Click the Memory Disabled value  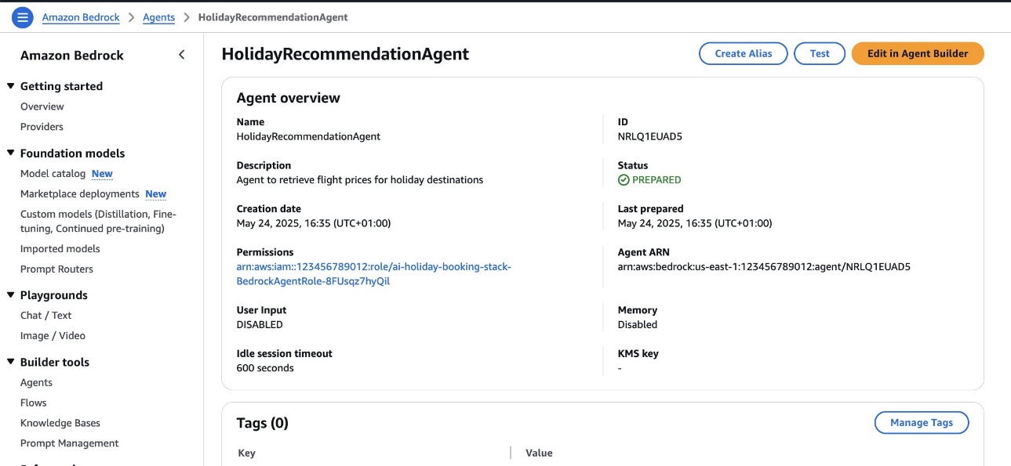click(638, 325)
